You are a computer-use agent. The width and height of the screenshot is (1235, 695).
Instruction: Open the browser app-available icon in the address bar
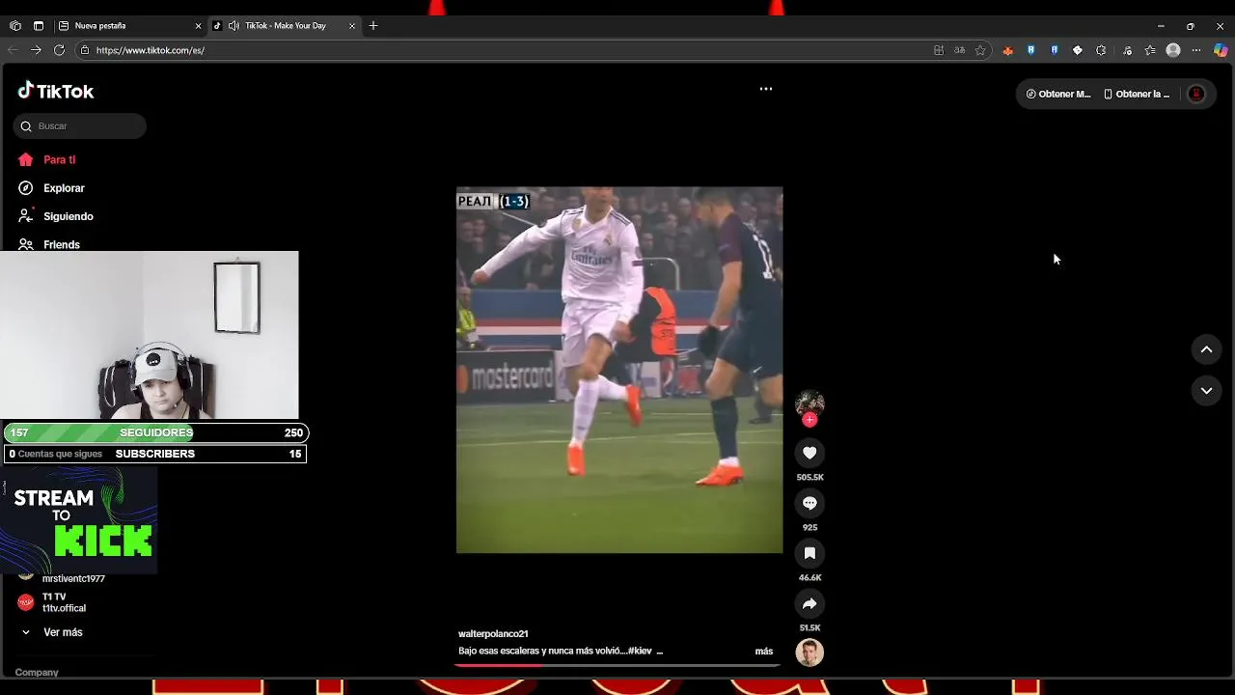click(x=939, y=50)
